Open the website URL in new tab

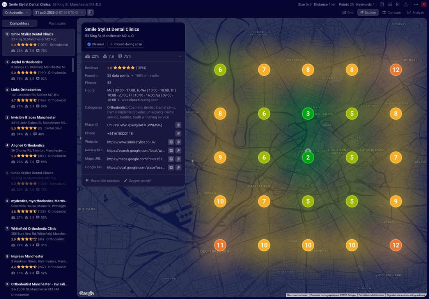tap(171, 142)
